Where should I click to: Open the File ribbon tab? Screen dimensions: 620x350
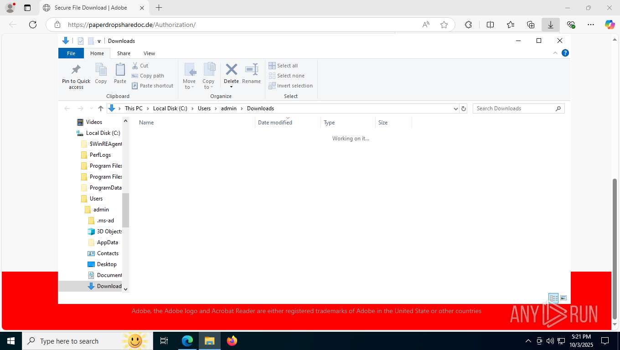coord(71,53)
